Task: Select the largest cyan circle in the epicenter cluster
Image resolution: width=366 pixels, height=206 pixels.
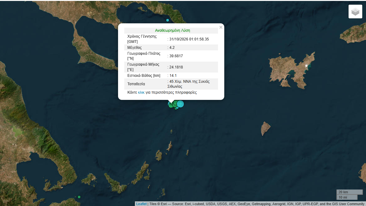Action: 180,104
